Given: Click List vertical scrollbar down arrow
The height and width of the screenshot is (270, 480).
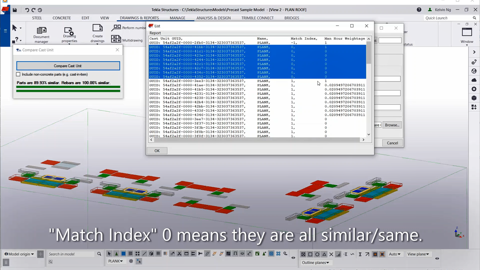Looking at the screenshot, I should click(368, 134).
